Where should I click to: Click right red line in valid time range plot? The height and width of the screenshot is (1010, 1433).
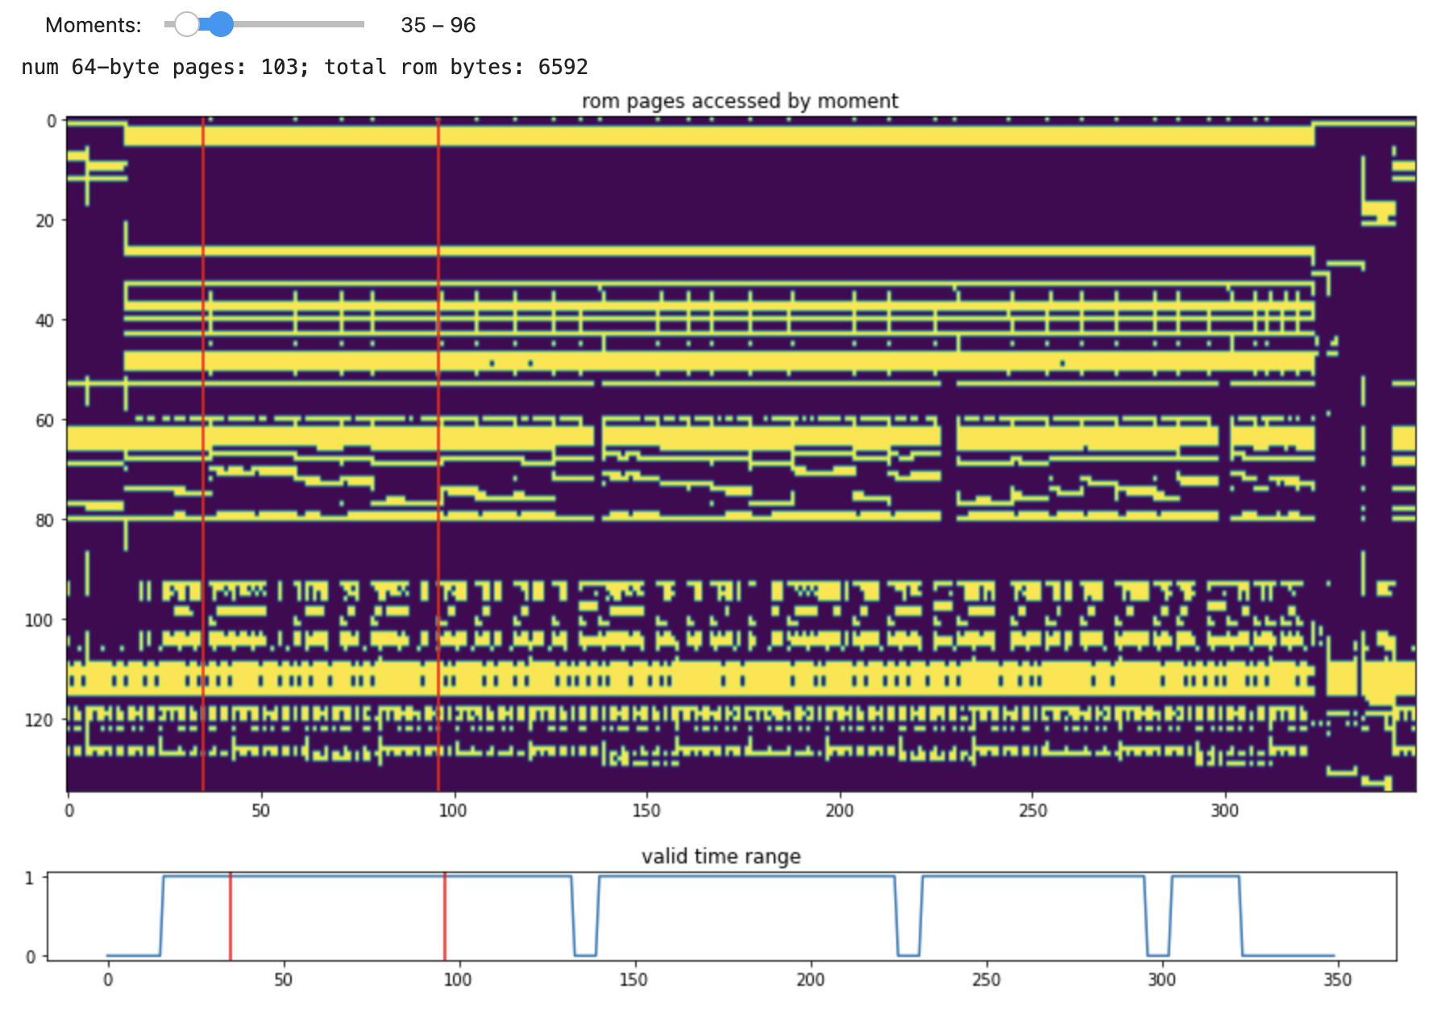(x=445, y=917)
